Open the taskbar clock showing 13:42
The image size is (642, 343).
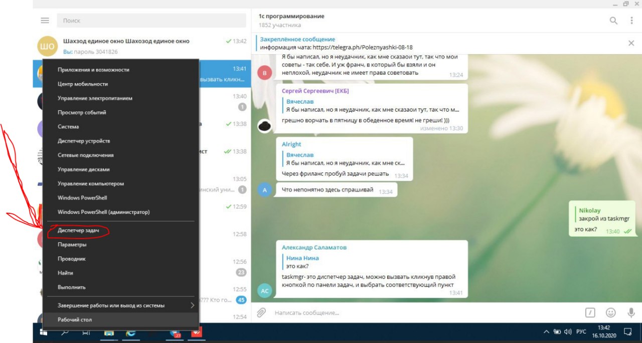click(604, 332)
